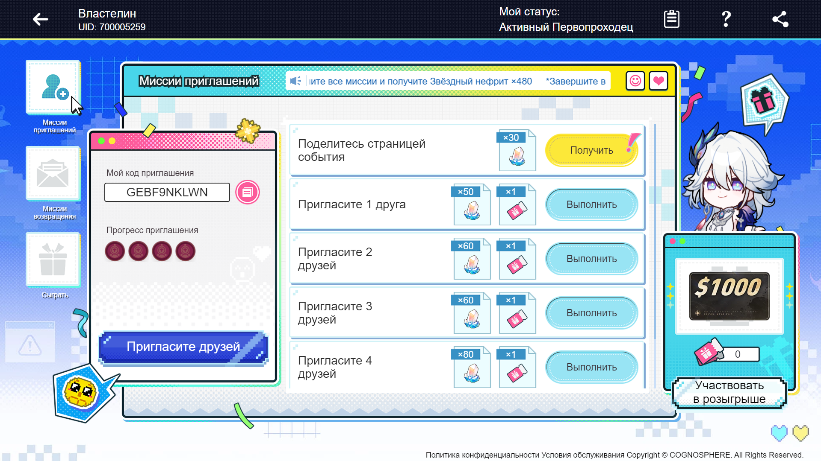
Task: Click the back arrow icon
Action: [x=41, y=19]
